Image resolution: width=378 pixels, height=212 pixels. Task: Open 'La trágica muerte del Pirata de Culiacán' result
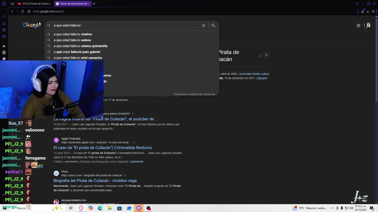[106, 119]
